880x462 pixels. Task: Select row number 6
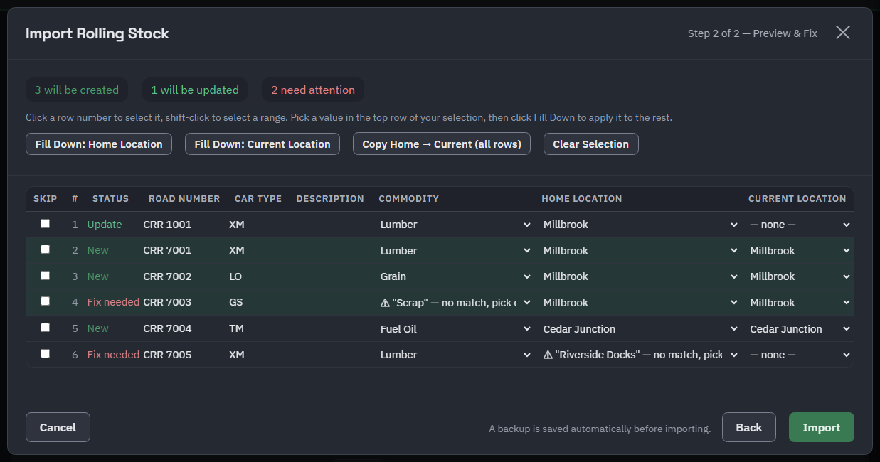coord(75,355)
